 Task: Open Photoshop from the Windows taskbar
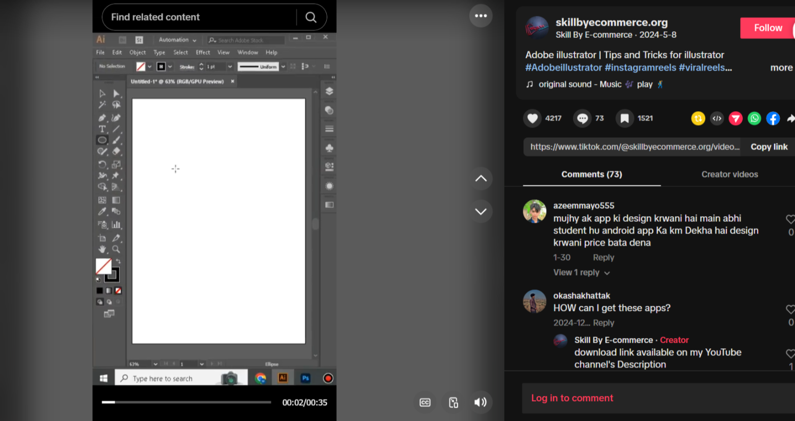tap(305, 378)
